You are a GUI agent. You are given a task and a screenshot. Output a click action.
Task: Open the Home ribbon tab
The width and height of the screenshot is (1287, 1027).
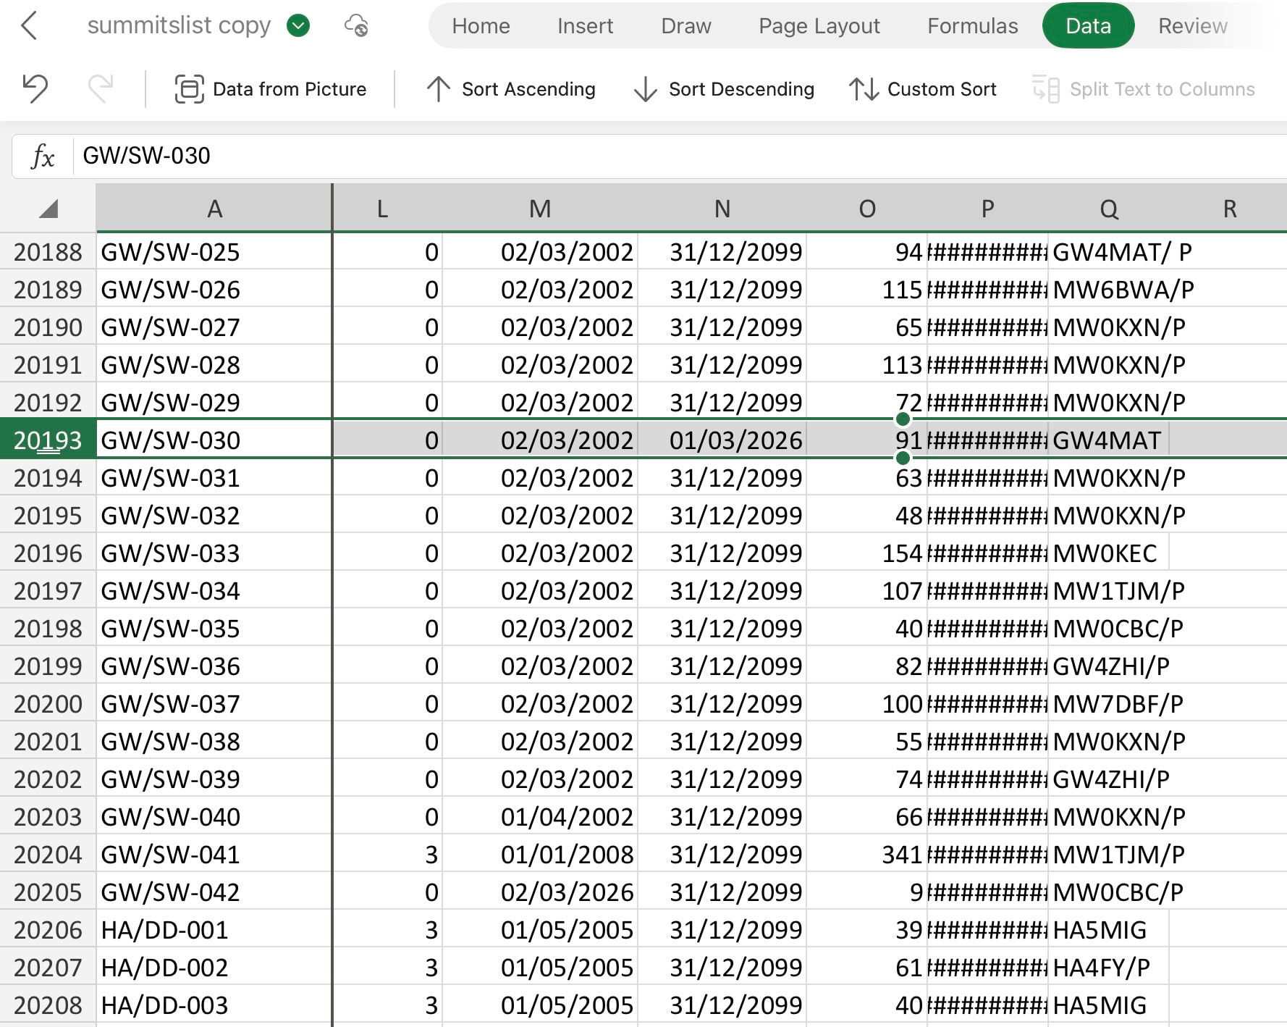(x=481, y=26)
